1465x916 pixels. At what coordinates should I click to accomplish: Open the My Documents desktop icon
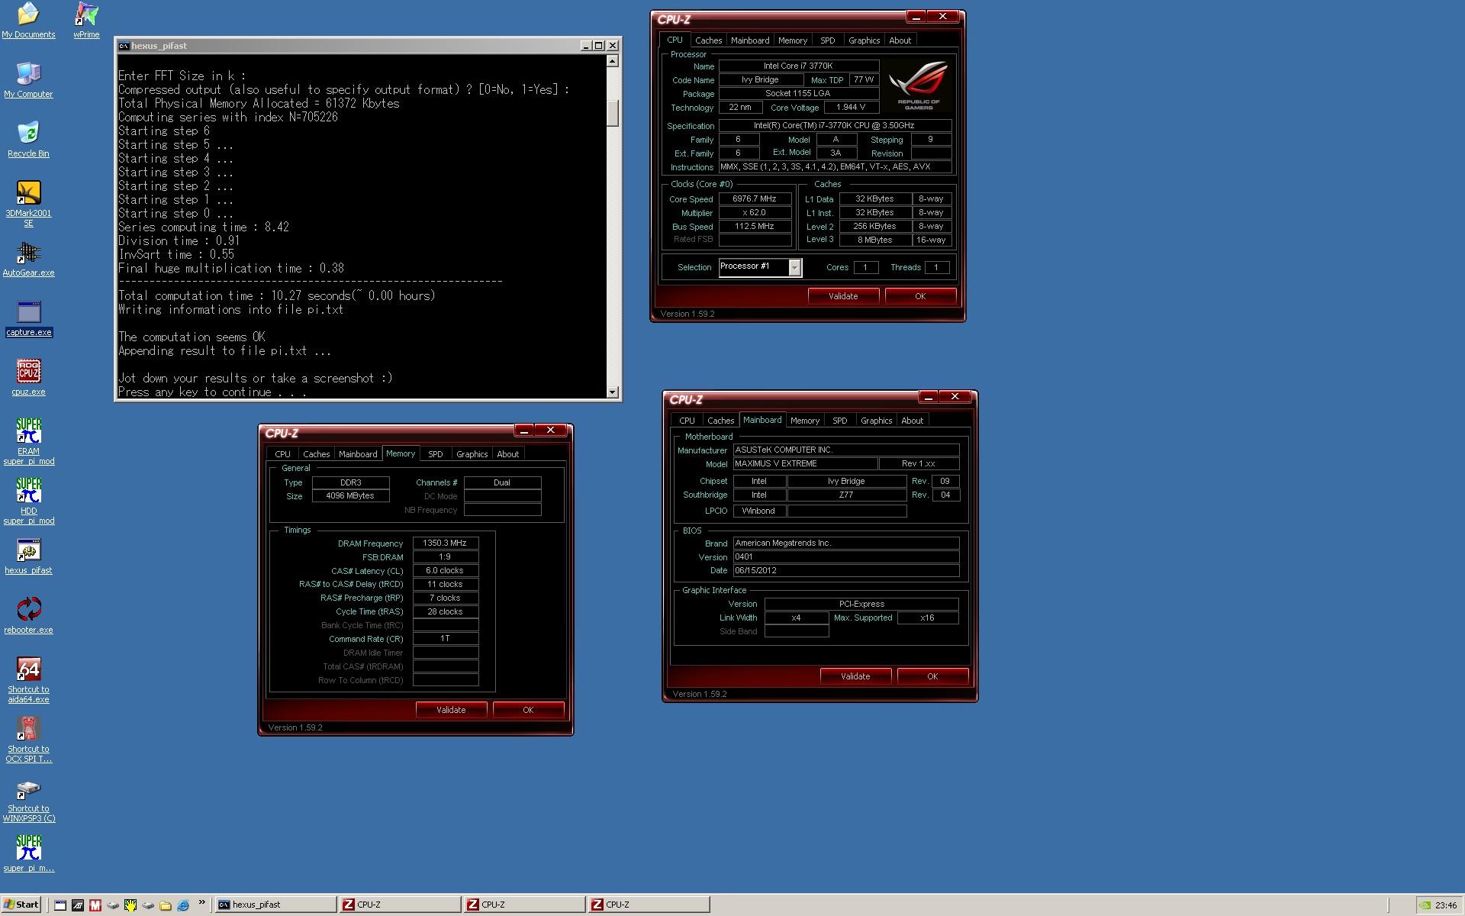[x=28, y=20]
